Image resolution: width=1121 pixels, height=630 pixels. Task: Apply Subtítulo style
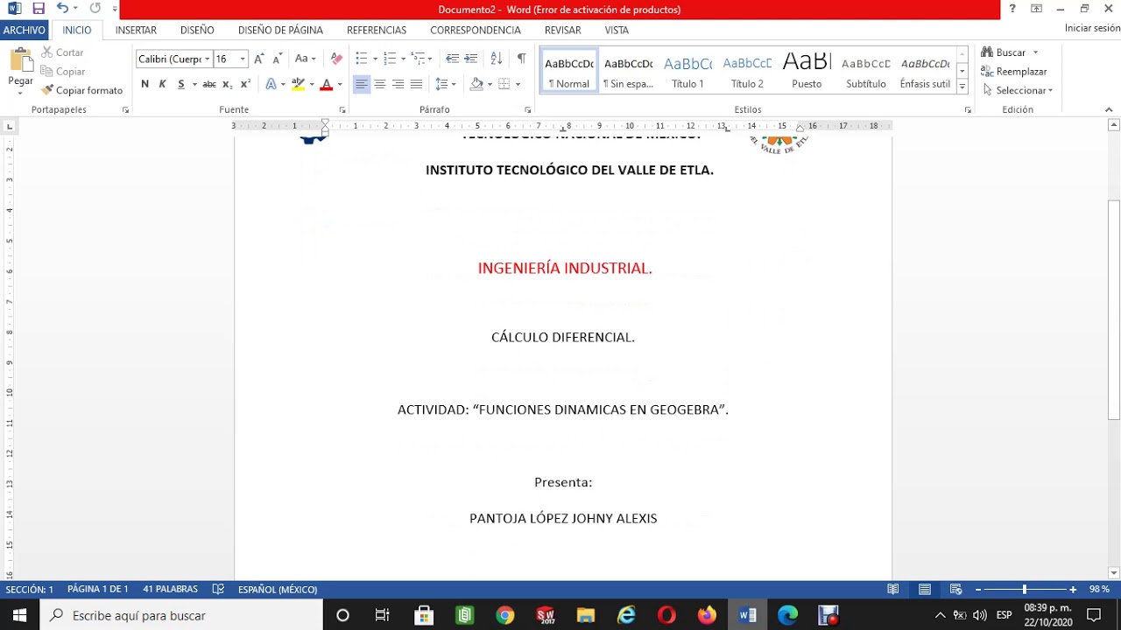[866, 71]
